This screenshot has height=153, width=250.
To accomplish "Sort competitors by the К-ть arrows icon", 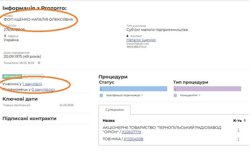I will [x=245, y=120].
